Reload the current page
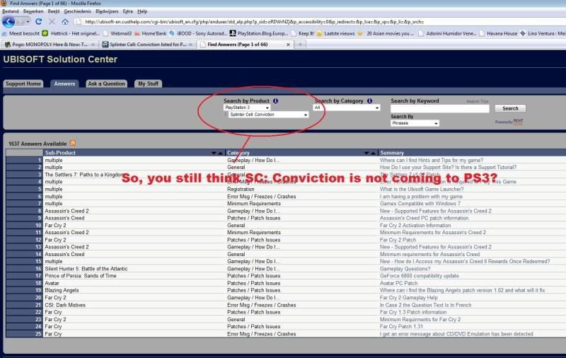Screen dimensions: 566x358 39,22
